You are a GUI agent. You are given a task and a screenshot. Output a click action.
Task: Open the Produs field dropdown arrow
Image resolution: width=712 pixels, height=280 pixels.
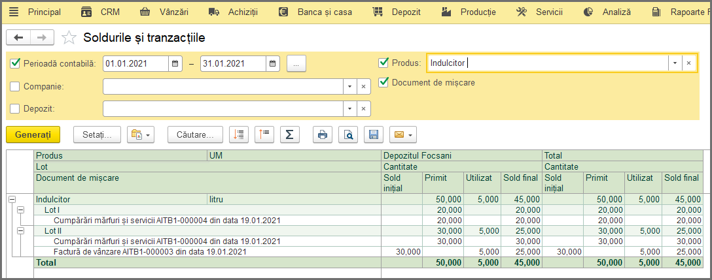(675, 63)
